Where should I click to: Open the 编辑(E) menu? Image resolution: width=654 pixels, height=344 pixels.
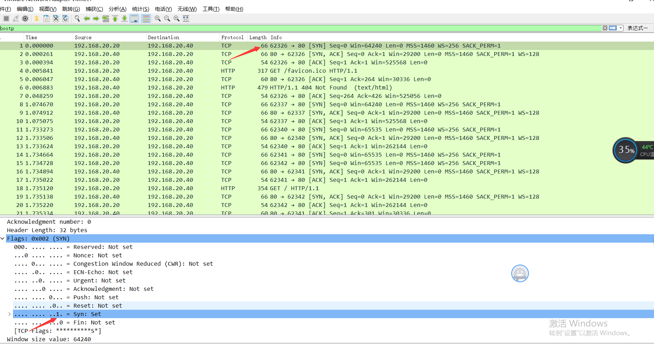[x=25, y=9]
